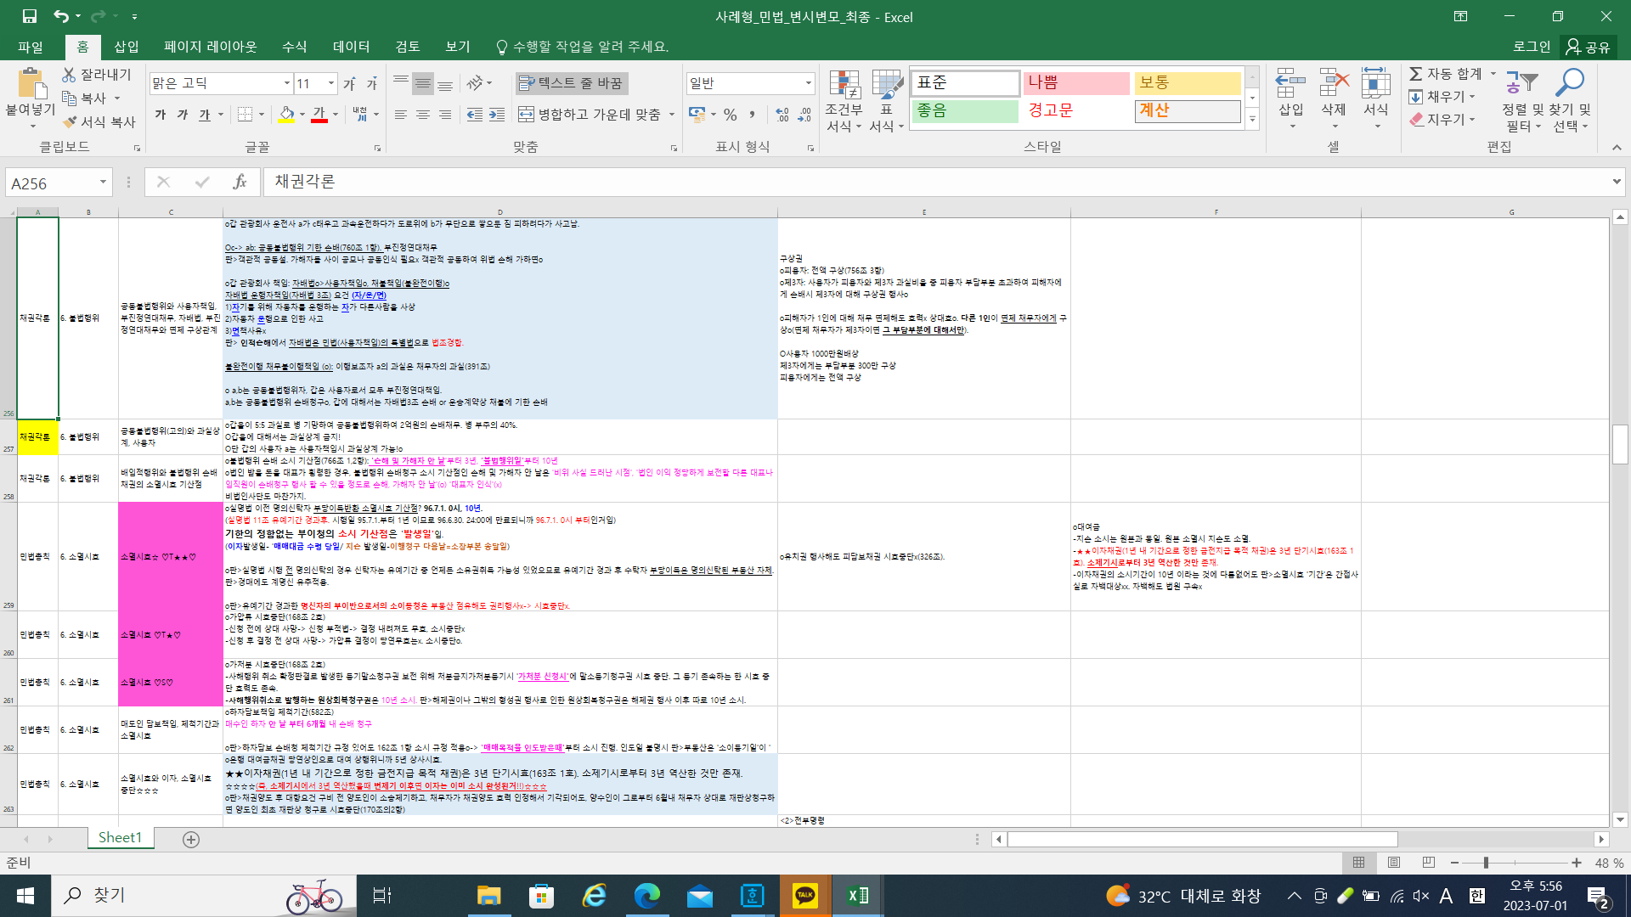Click the Login (로그인) link
This screenshot has height=917, width=1631.
[1531, 47]
